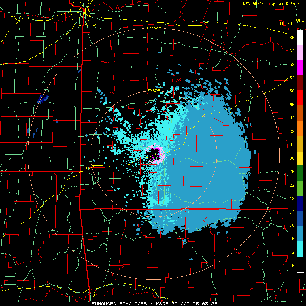Click the 100 NMI range ring label

[x=154, y=28]
